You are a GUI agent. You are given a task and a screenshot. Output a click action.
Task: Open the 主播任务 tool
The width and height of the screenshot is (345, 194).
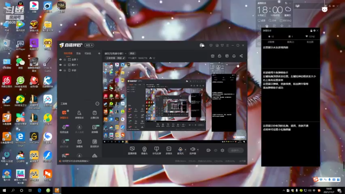[x=94, y=115]
